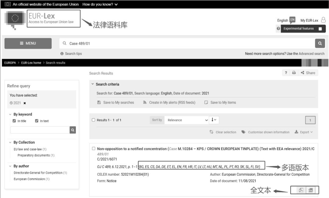Click the magnifier search button in top bar

(320, 43)
